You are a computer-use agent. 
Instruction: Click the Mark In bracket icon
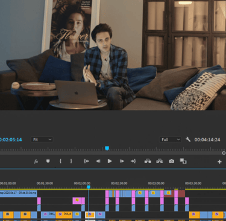pyautogui.click(x=60, y=161)
